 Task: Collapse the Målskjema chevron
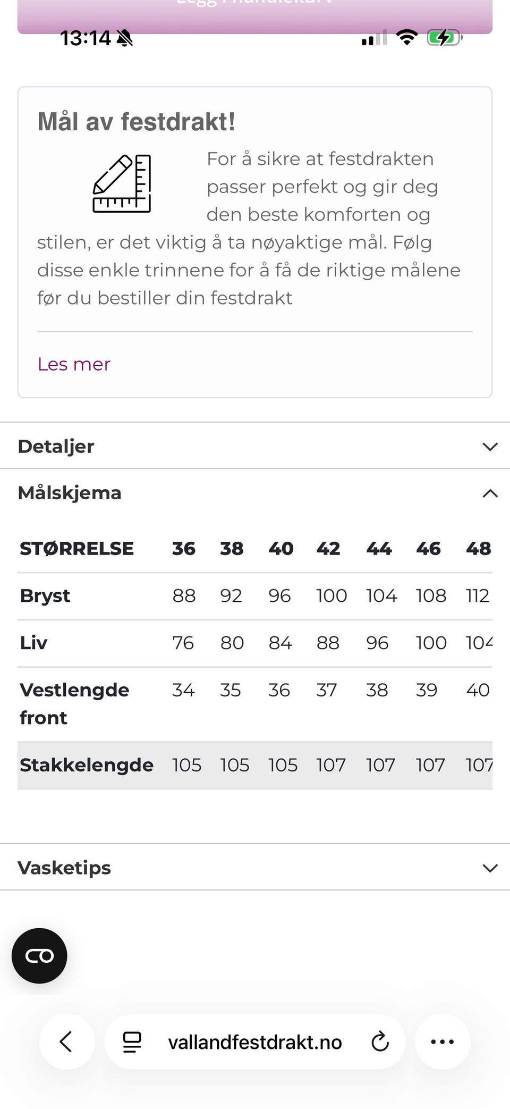coord(490,493)
